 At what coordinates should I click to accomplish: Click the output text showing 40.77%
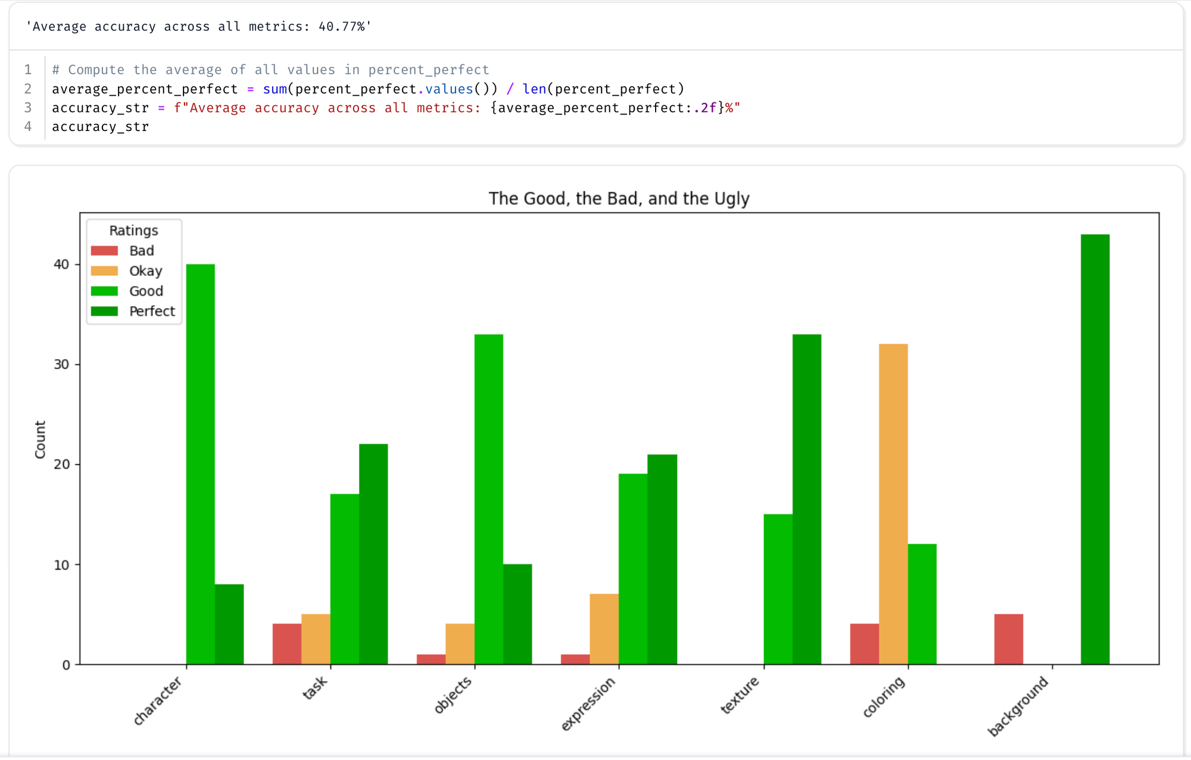[x=198, y=27]
